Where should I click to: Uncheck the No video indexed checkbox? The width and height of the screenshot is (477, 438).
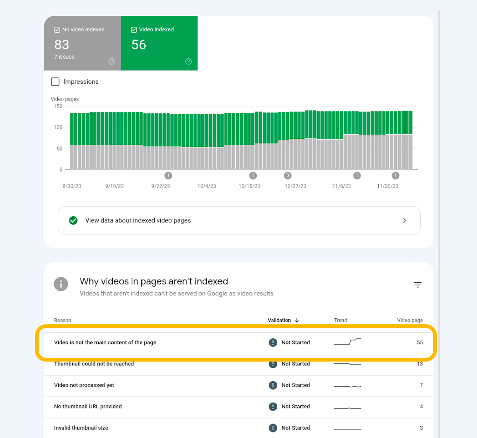tap(57, 29)
